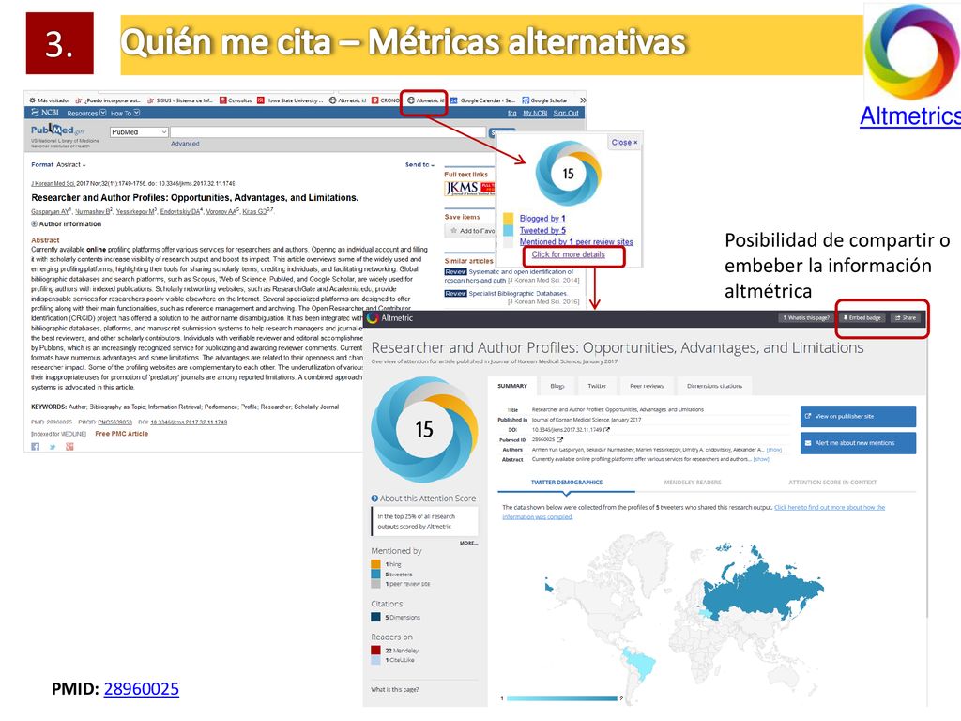Screen dimensions: 961x721
Task: Open the PMC5639053 link
Action: coord(114,422)
